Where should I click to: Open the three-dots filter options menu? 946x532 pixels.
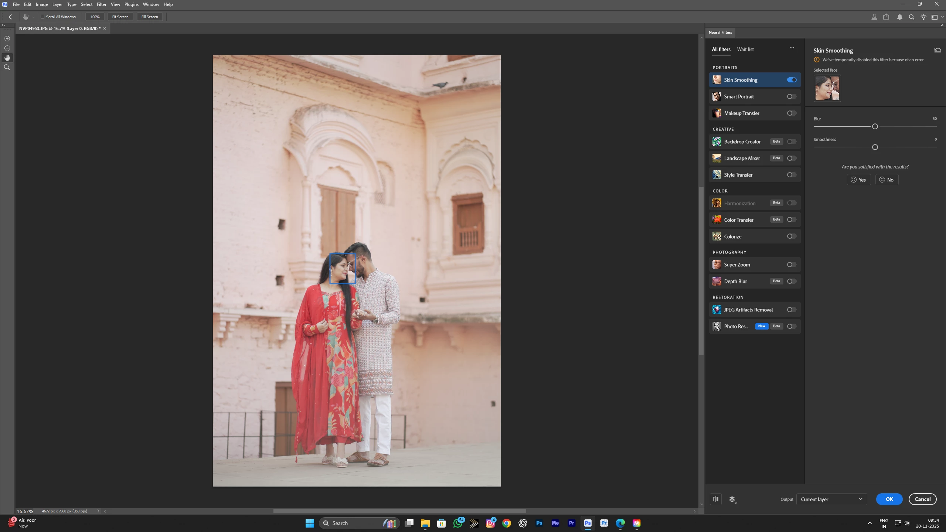point(792,48)
